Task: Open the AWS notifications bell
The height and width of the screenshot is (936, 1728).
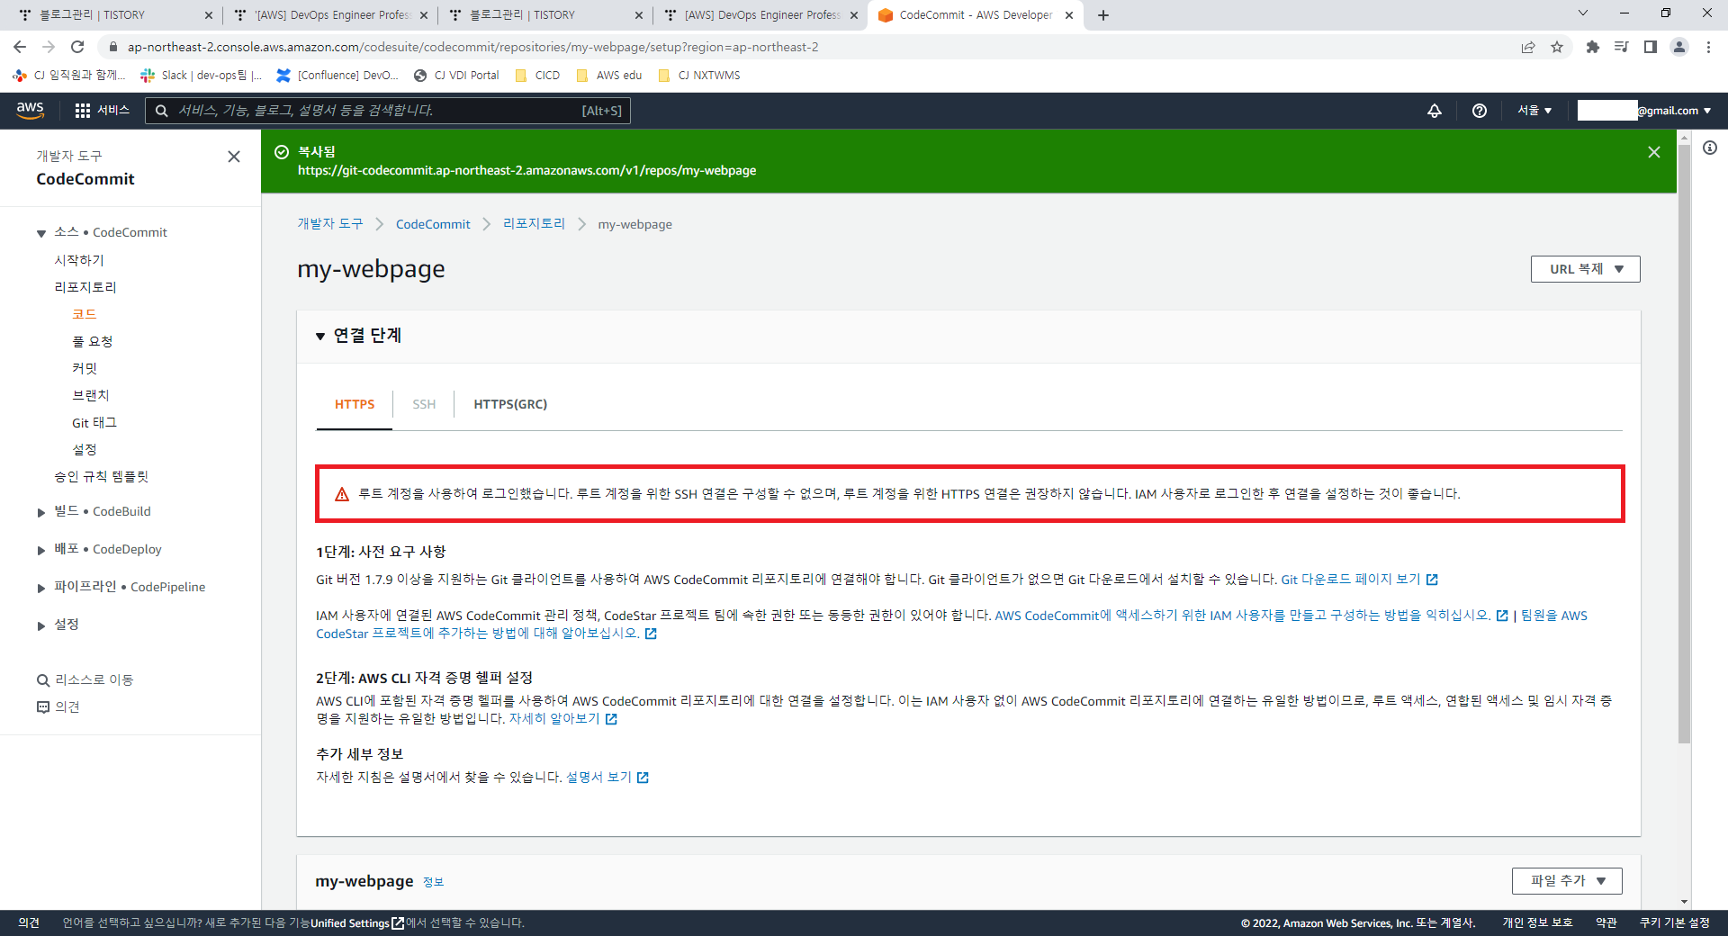Action: tap(1435, 111)
